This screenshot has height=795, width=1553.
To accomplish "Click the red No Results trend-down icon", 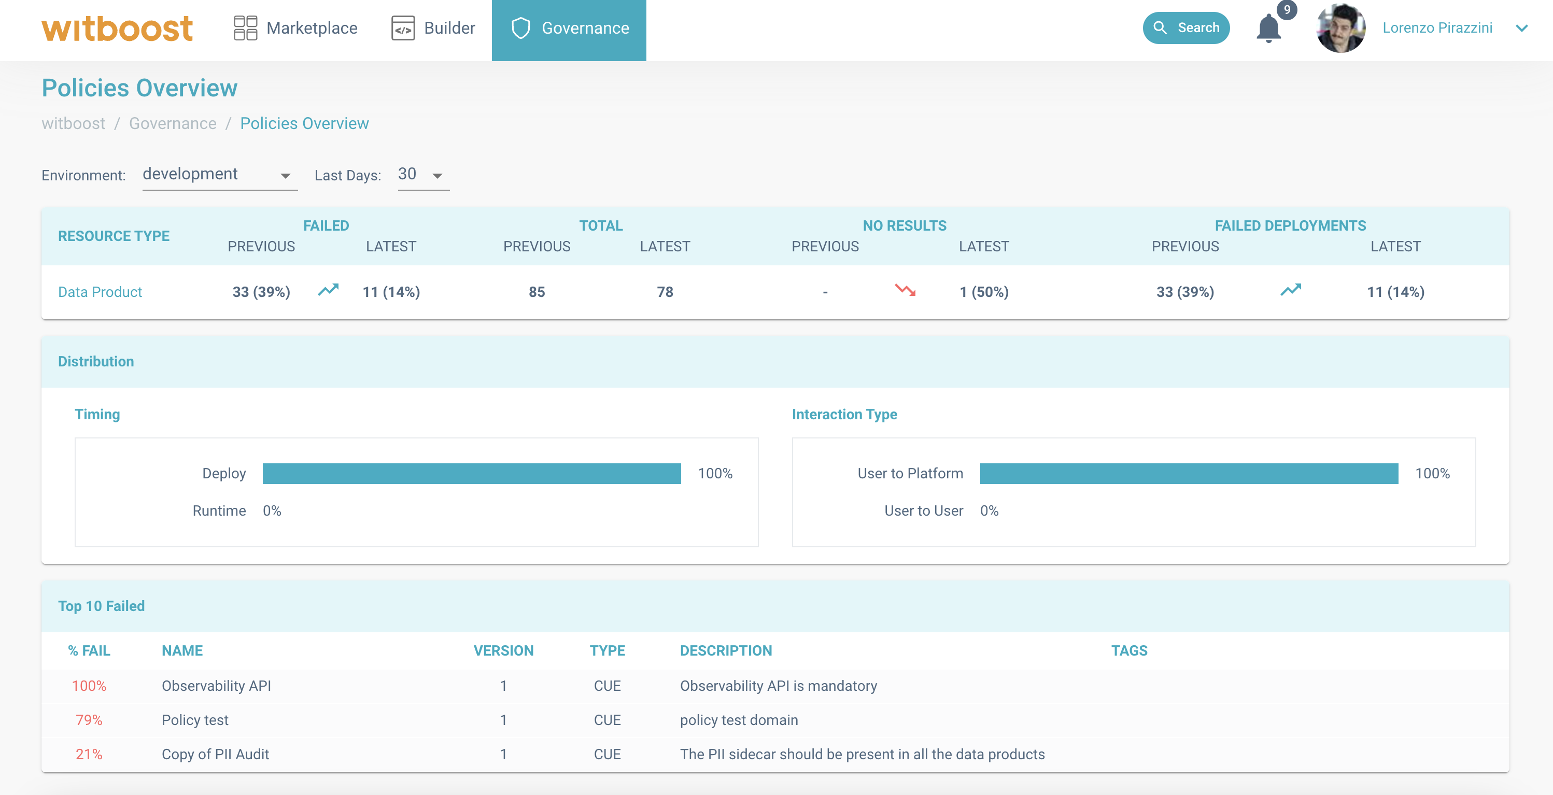I will tap(905, 291).
